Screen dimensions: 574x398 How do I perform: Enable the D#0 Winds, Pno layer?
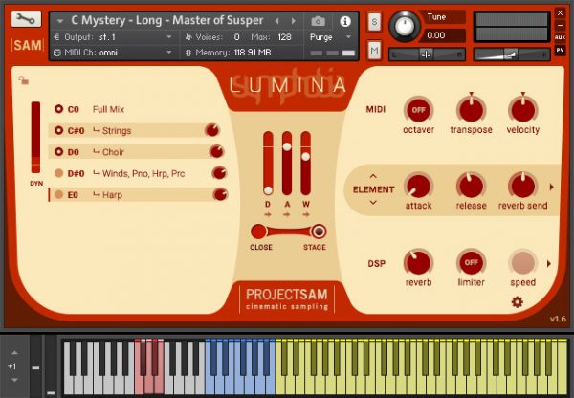[x=58, y=173]
